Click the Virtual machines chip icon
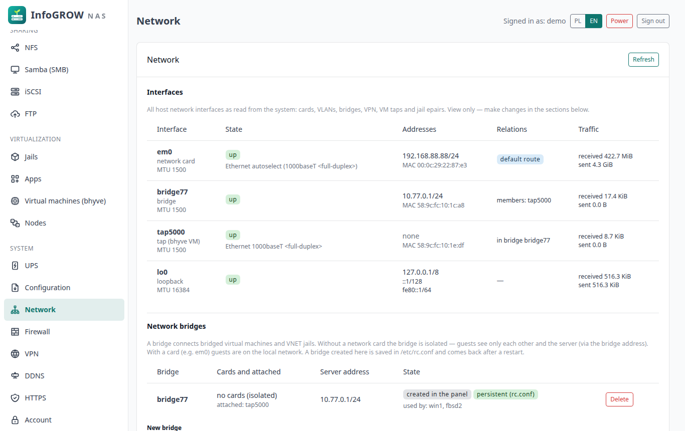 coord(15,201)
